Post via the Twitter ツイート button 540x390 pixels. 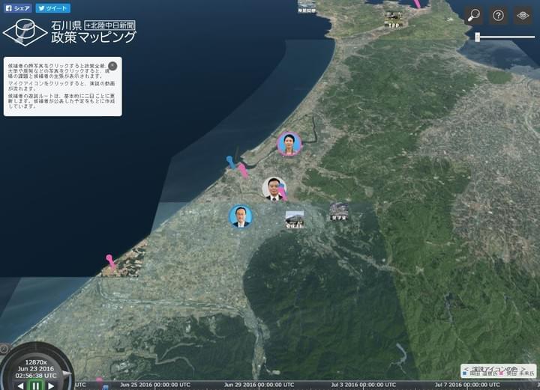[53, 8]
